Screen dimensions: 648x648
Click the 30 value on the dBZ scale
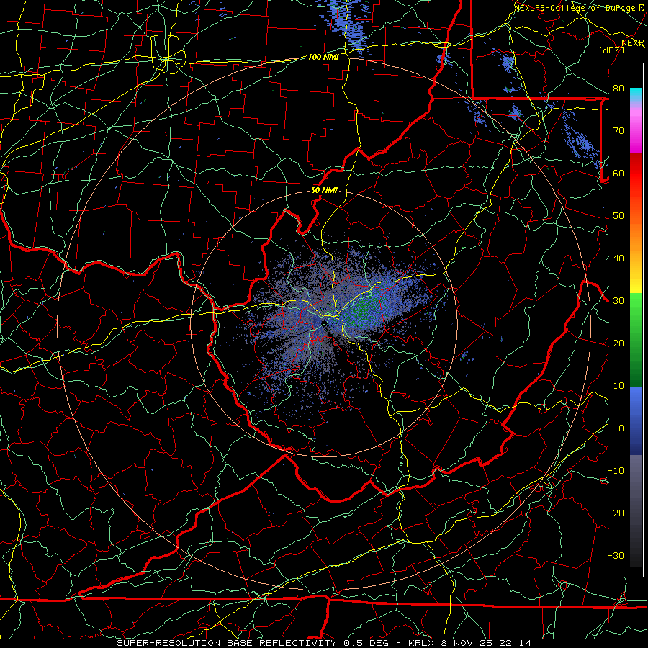[x=618, y=301]
